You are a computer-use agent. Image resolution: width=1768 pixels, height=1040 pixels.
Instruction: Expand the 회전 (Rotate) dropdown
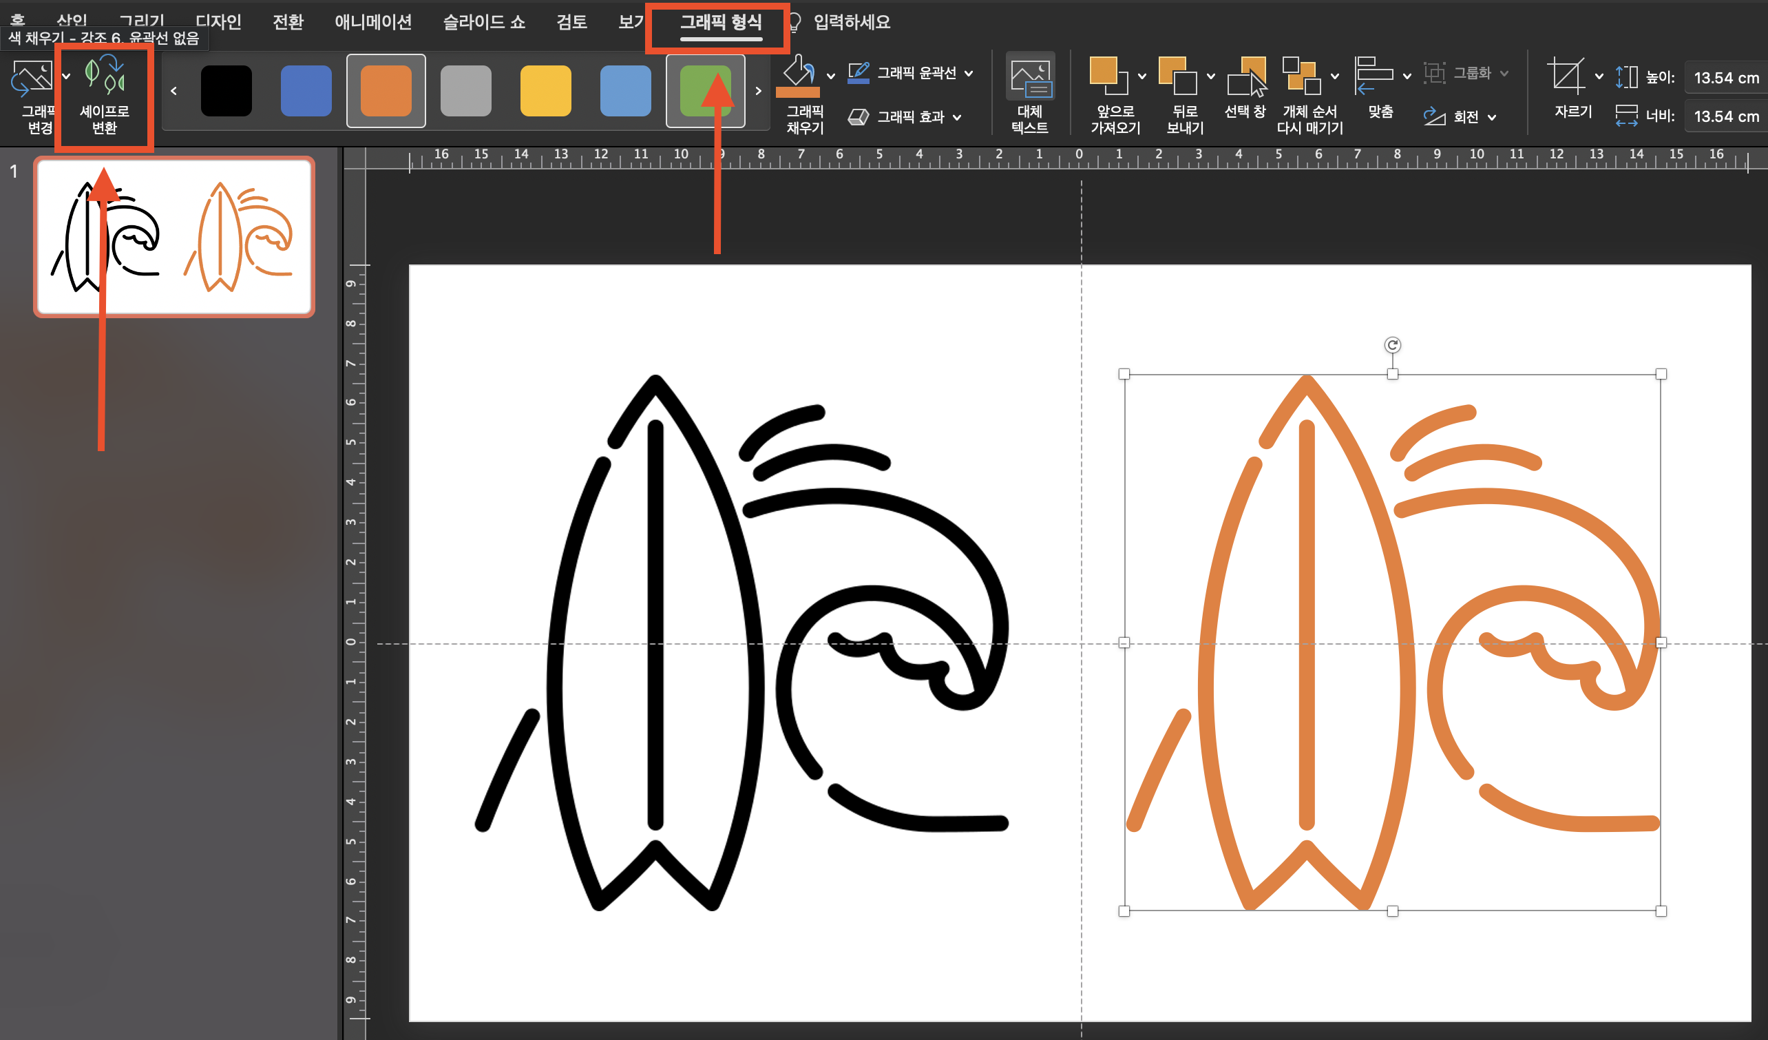point(1493,117)
